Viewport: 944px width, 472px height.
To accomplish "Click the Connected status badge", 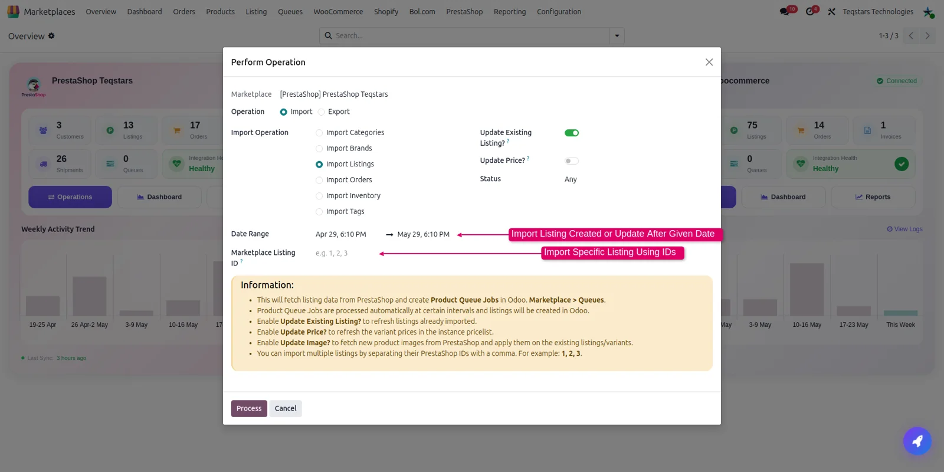I will (897, 81).
